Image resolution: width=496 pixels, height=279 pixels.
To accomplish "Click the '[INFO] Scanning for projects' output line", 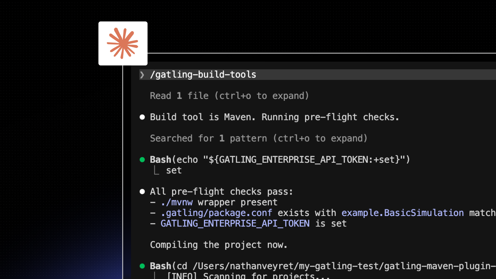I will pos(248,276).
